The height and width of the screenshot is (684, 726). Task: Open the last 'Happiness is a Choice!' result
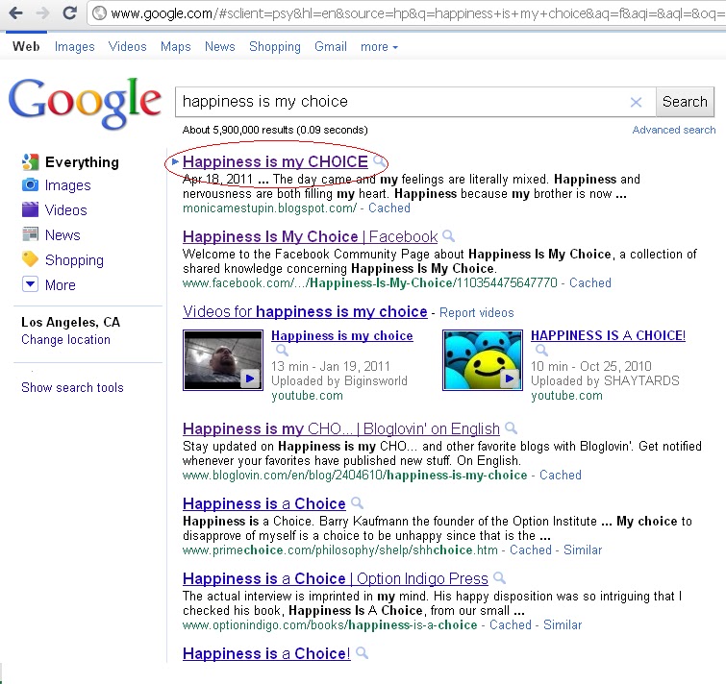pos(266,653)
